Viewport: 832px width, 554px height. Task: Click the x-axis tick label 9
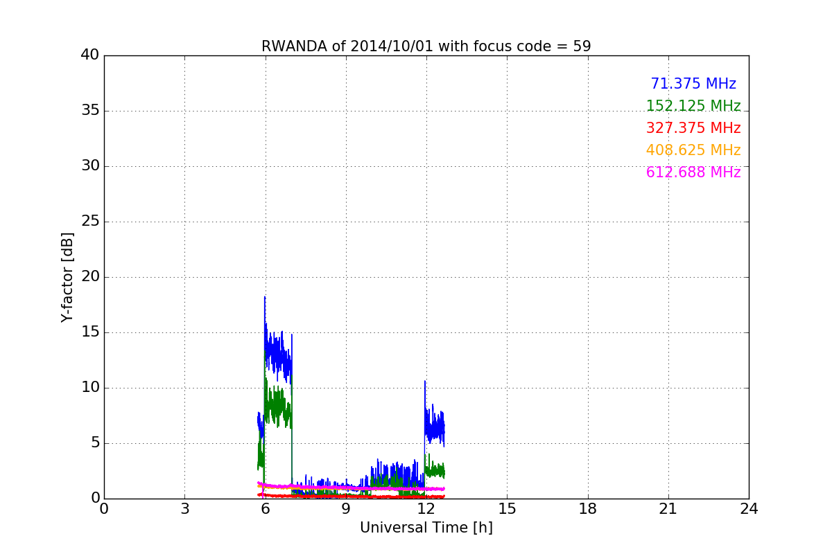tap(346, 509)
